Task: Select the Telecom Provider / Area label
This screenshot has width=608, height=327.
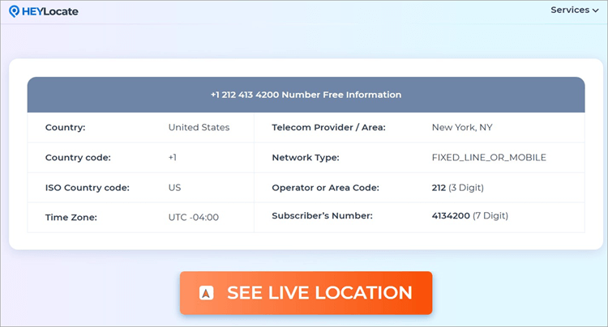Action: pyautogui.click(x=328, y=127)
